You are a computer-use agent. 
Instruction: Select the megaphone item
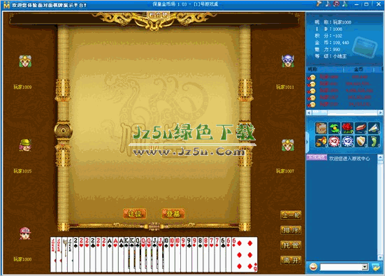click(x=373, y=128)
